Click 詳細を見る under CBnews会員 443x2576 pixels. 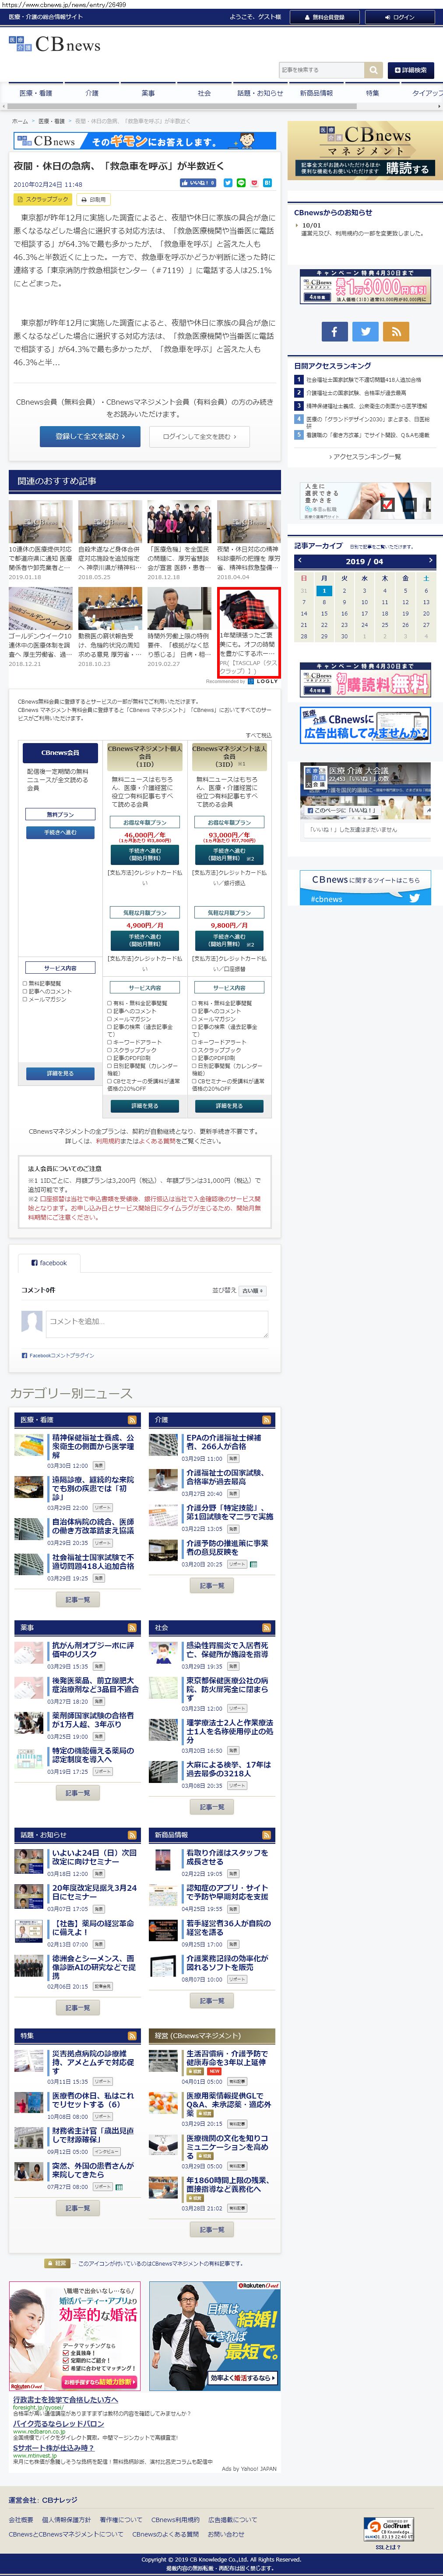60,1073
